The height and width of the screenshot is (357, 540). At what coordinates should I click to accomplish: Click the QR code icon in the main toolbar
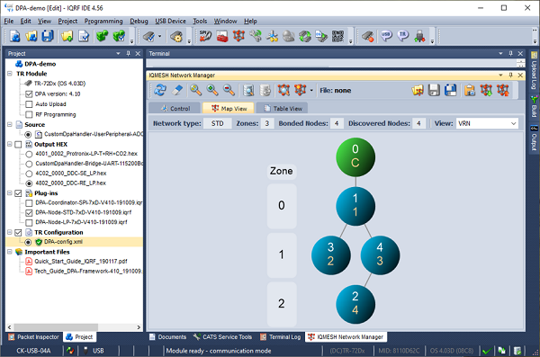[337, 36]
